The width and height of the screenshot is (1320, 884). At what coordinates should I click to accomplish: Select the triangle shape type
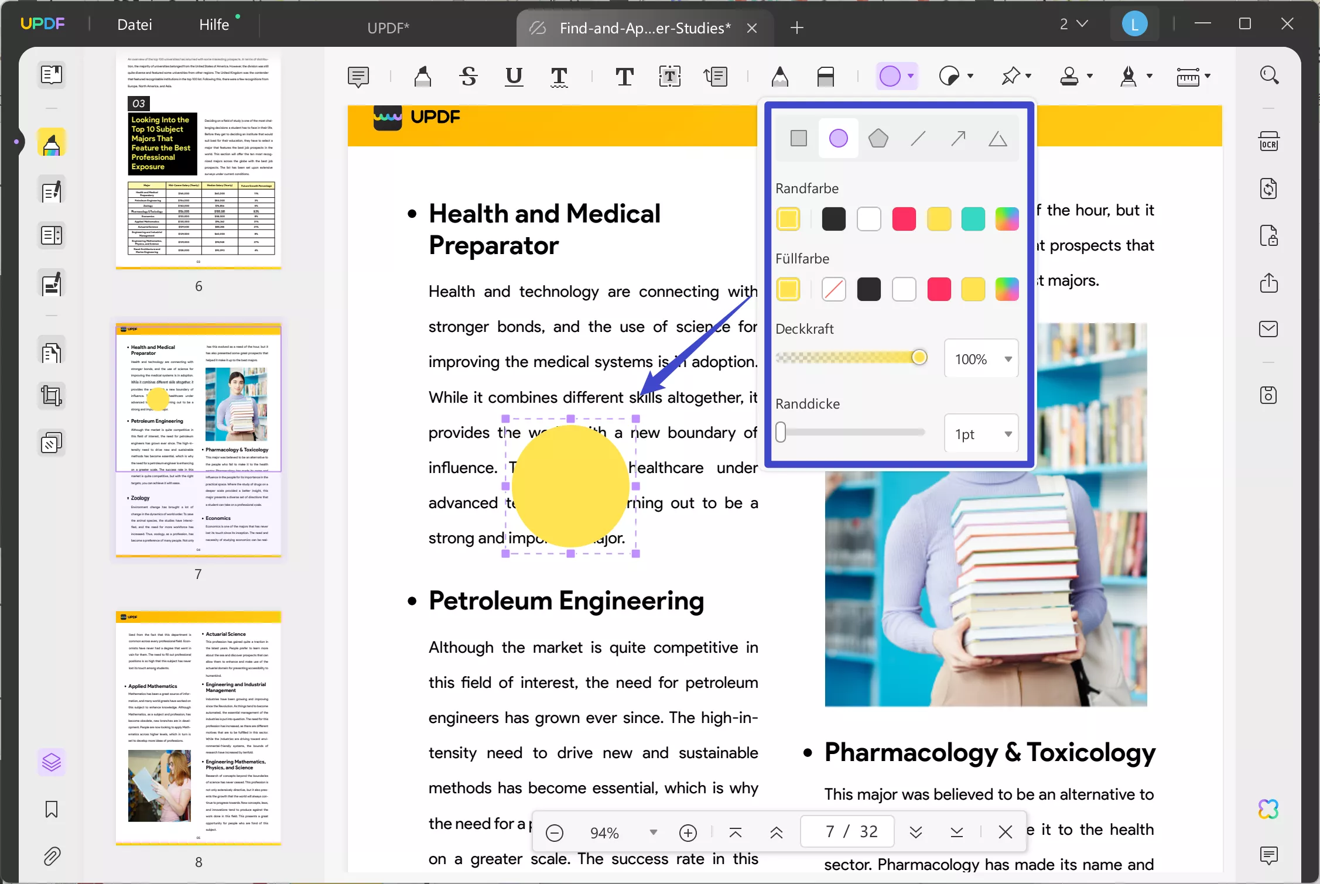point(998,138)
